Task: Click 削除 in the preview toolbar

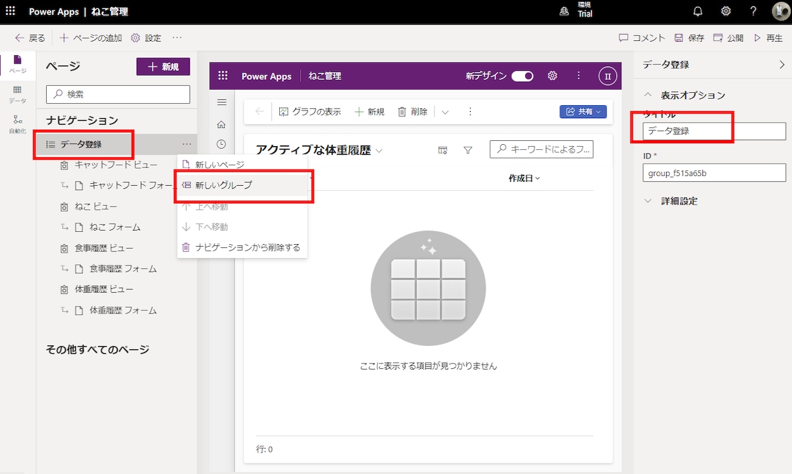Action: (413, 112)
